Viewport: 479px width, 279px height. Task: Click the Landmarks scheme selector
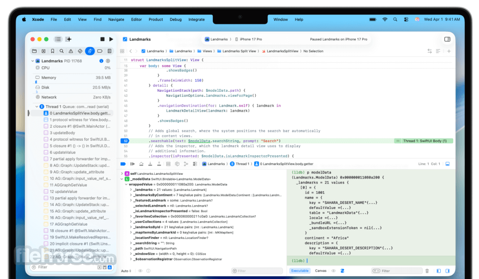[216, 39]
